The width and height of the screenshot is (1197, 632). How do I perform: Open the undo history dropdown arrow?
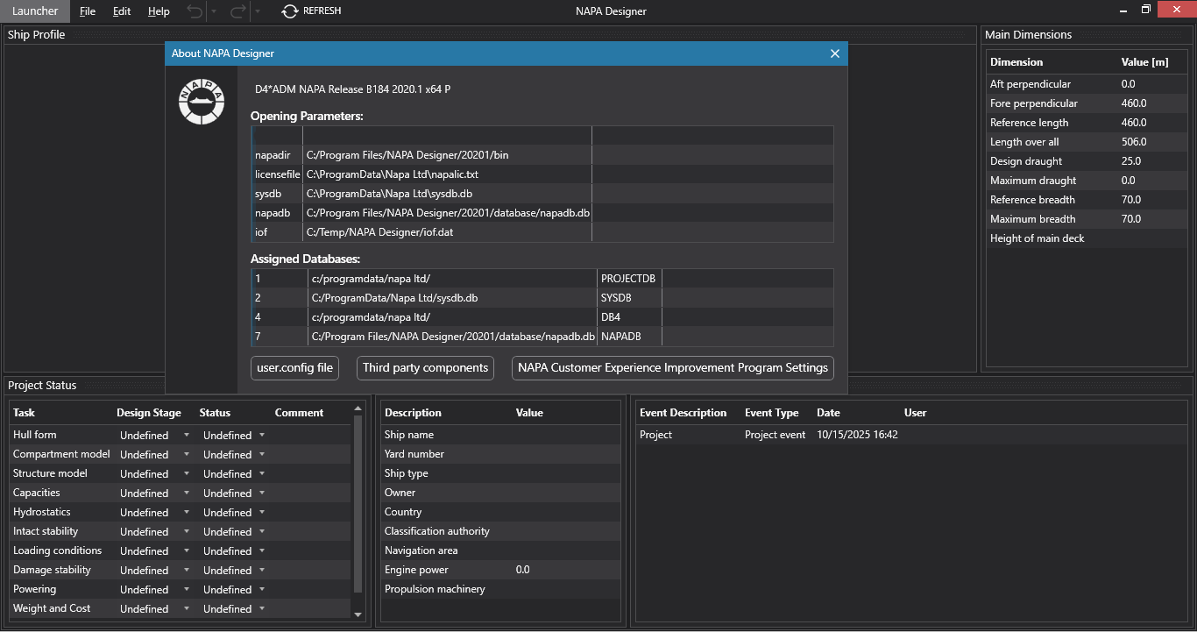coord(214,11)
